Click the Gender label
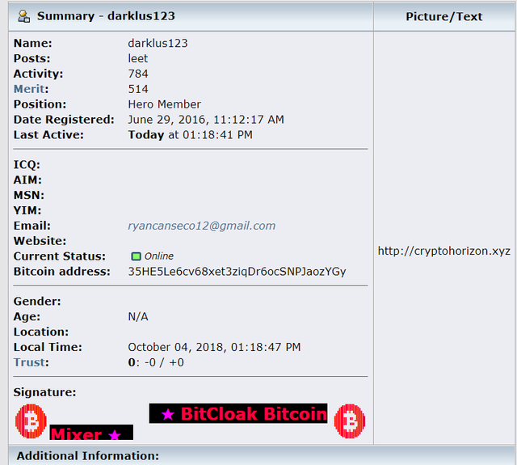The width and height of the screenshot is (517, 465). 37,302
